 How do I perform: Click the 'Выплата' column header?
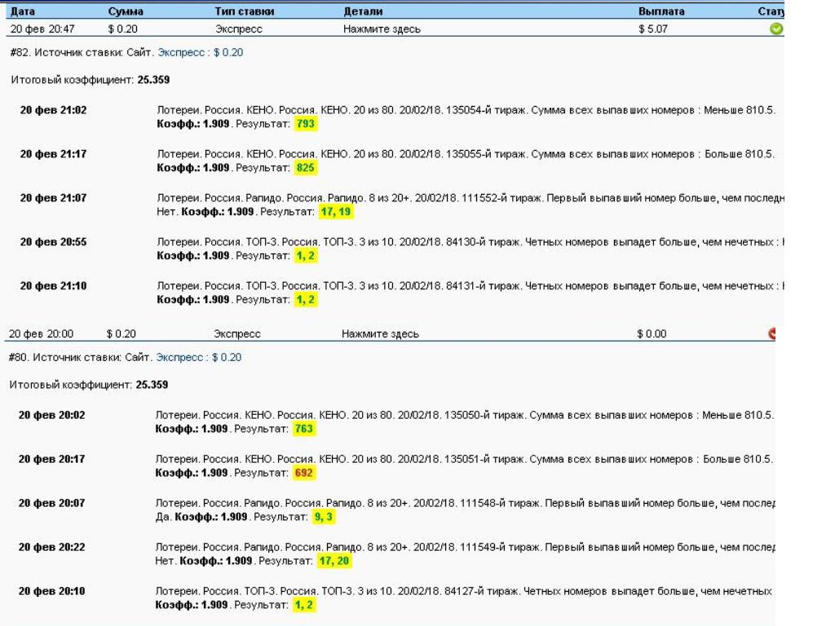661,11
